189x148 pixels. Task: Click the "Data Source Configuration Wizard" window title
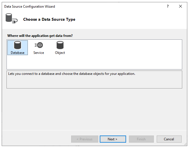point(29,6)
